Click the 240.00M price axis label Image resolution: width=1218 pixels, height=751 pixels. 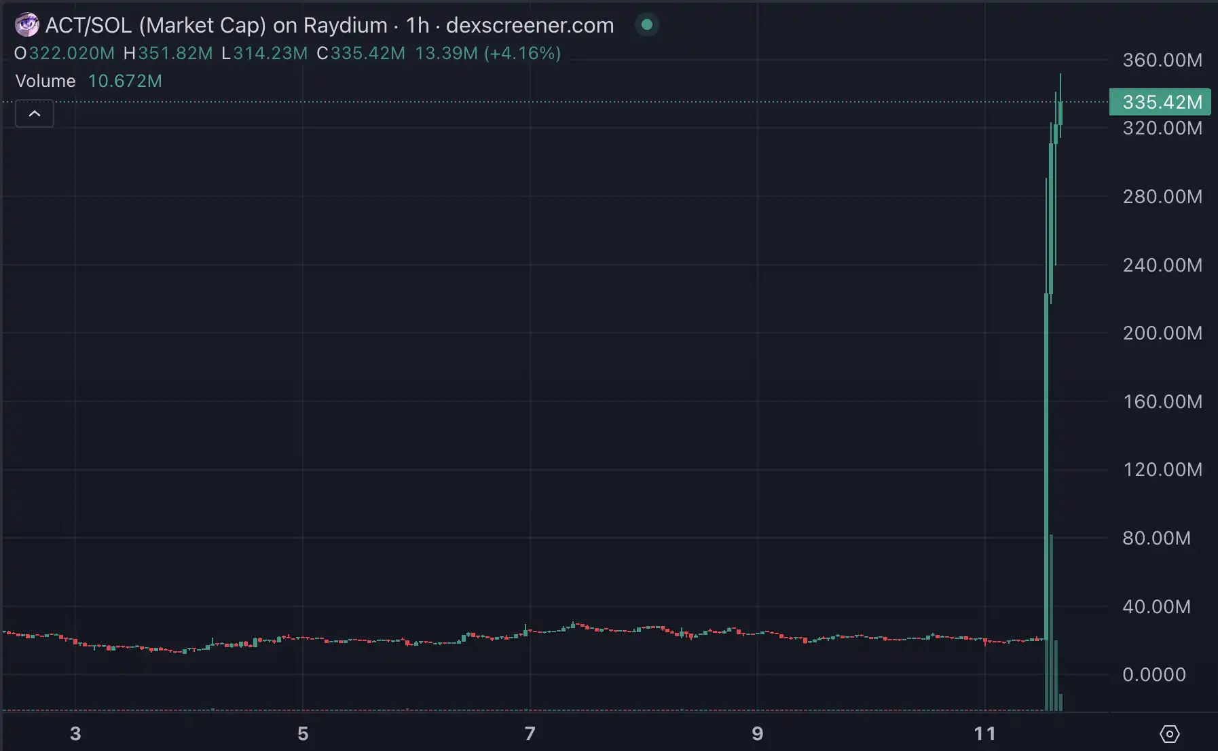[x=1162, y=265]
